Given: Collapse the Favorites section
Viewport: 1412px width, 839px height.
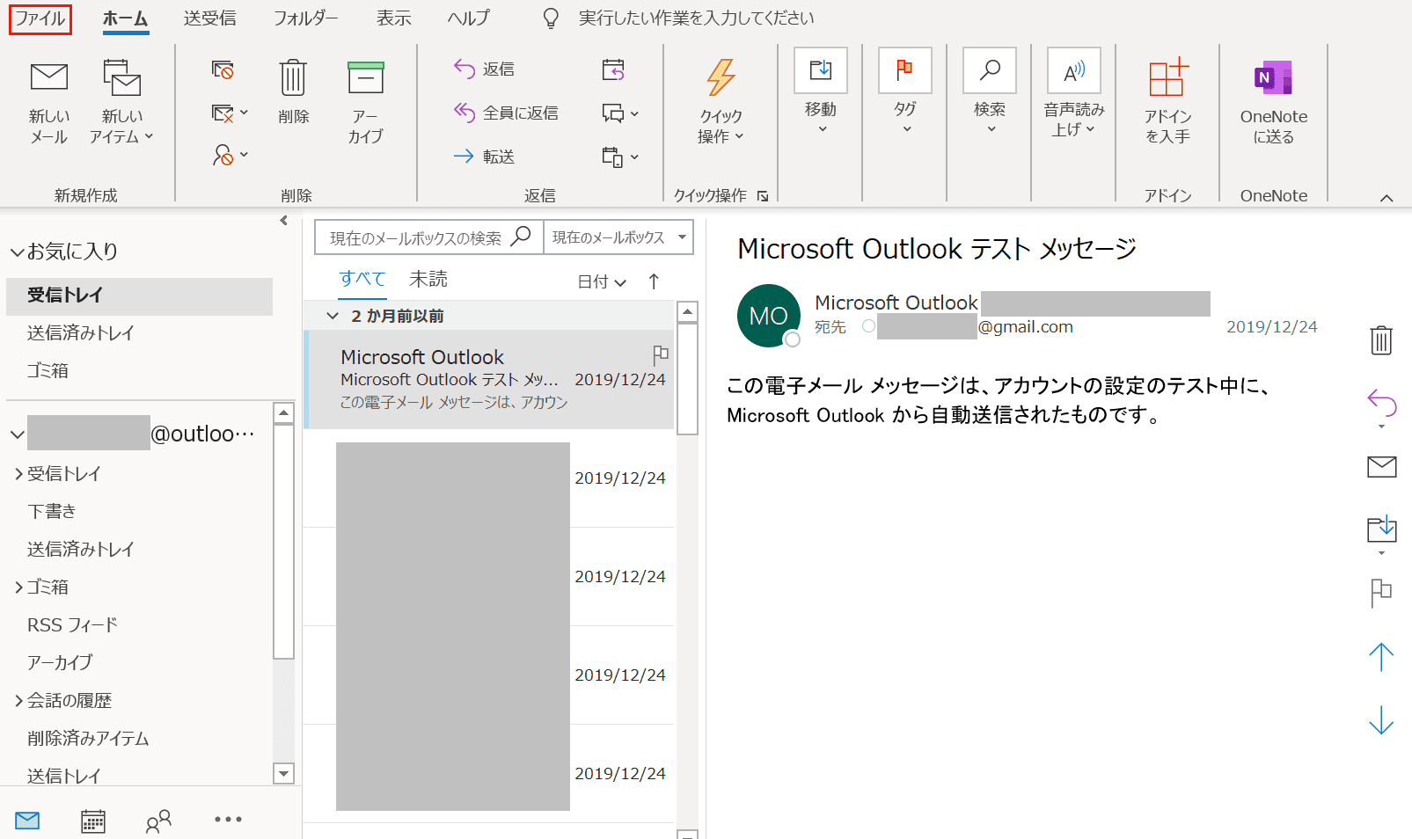Looking at the screenshot, I should click(18, 252).
